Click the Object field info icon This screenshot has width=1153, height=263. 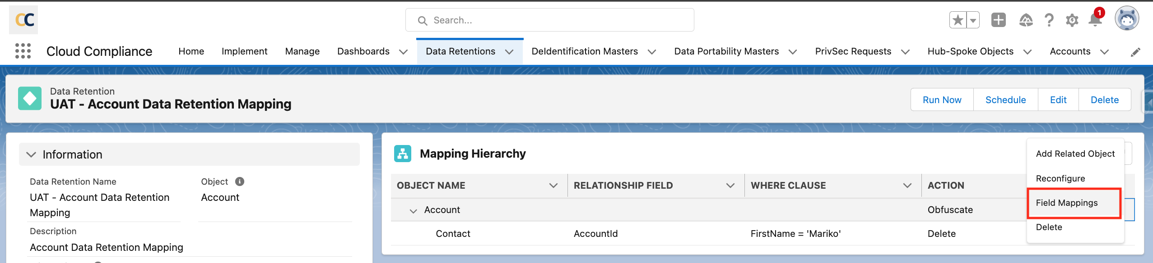tap(240, 181)
